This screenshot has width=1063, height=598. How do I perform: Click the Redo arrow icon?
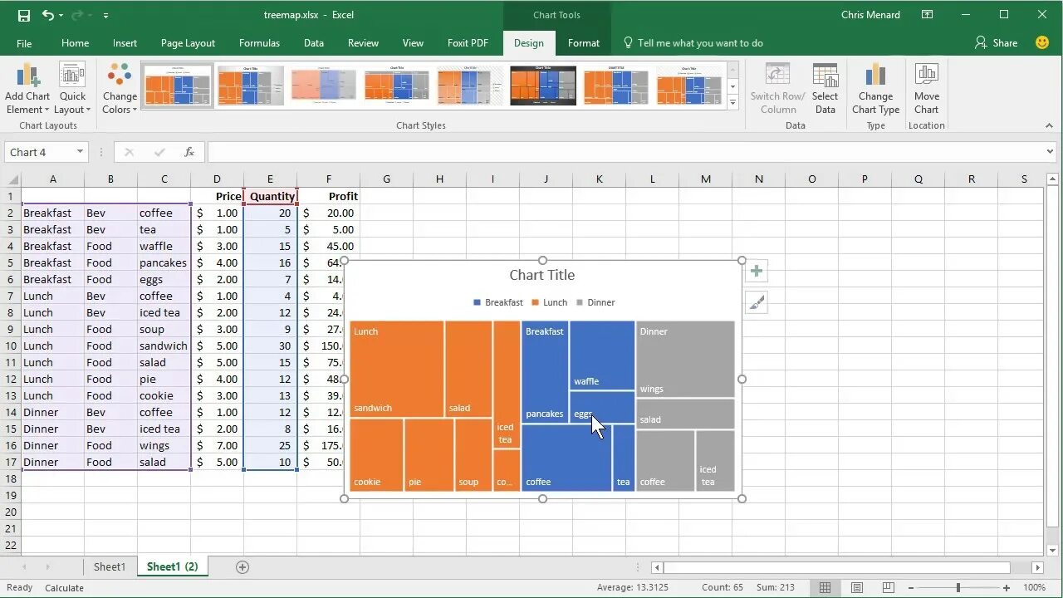tap(78, 15)
